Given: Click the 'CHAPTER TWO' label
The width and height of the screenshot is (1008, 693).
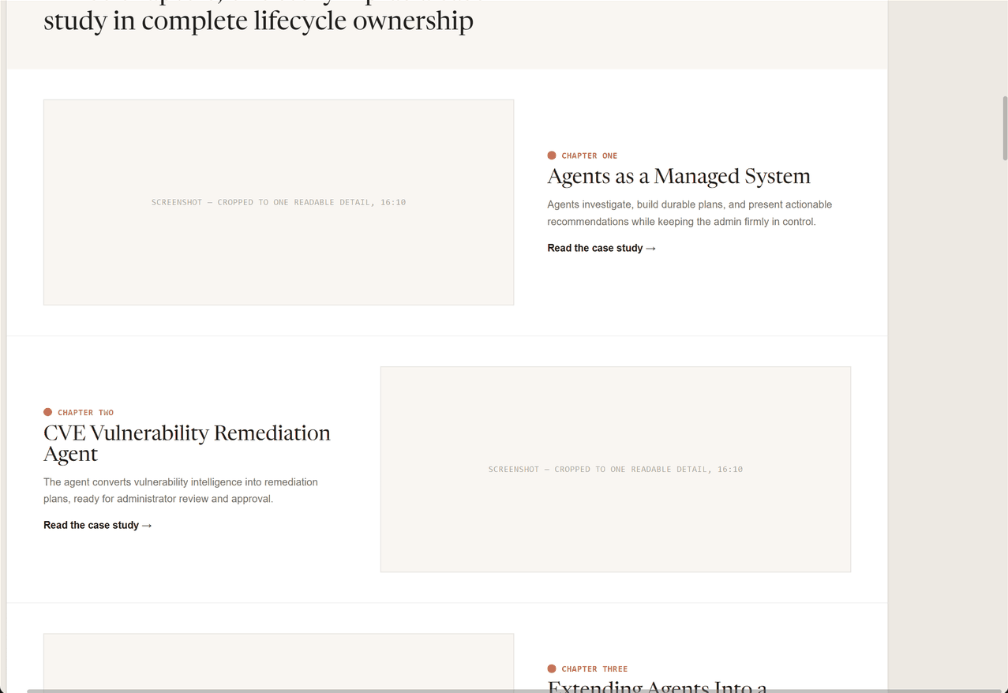Looking at the screenshot, I should (85, 412).
